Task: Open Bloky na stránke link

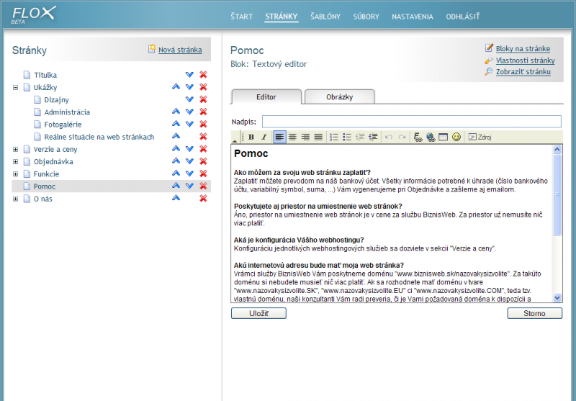Action: pos(523,48)
